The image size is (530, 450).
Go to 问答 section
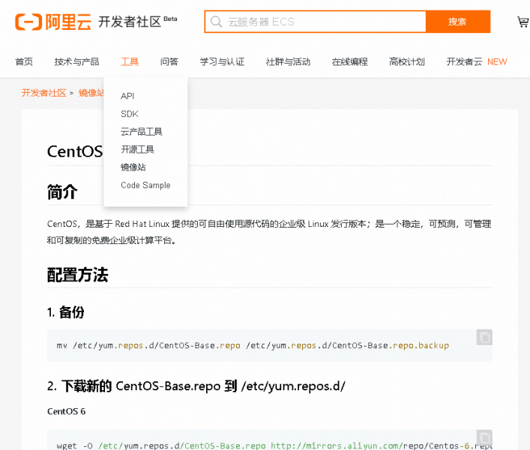pyautogui.click(x=169, y=62)
